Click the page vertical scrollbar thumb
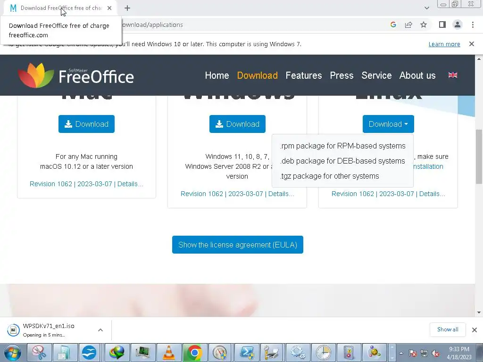The width and height of the screenshot is (483, 362). coord(479,156)
